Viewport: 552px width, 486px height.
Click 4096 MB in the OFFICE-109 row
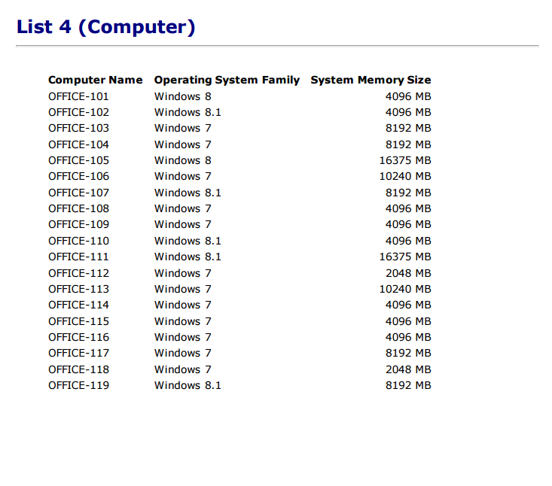tap(408, 224)
